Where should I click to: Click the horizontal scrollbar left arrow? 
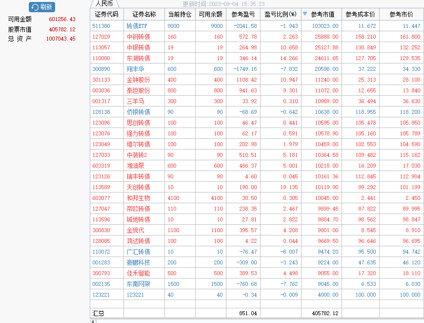[93, 321]
